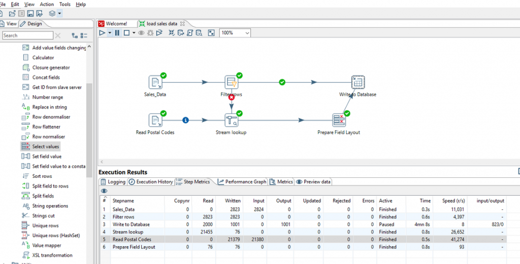Screen dimensions: 520x264
Task: Click the green check icon on hop
Action: click(x=282, y=82)
